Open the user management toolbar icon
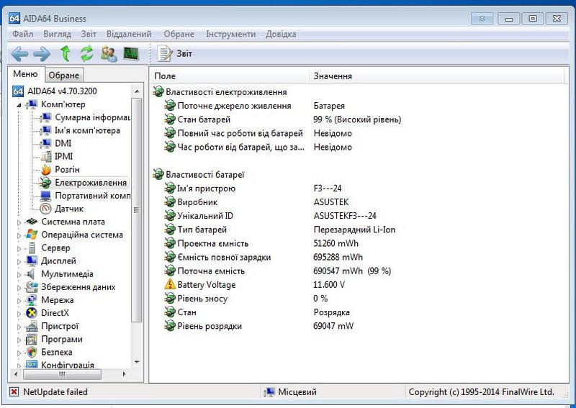 click(109, 54)
